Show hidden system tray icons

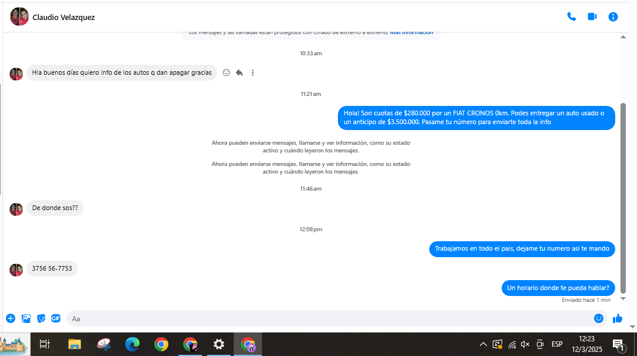(x=483, y=344)
